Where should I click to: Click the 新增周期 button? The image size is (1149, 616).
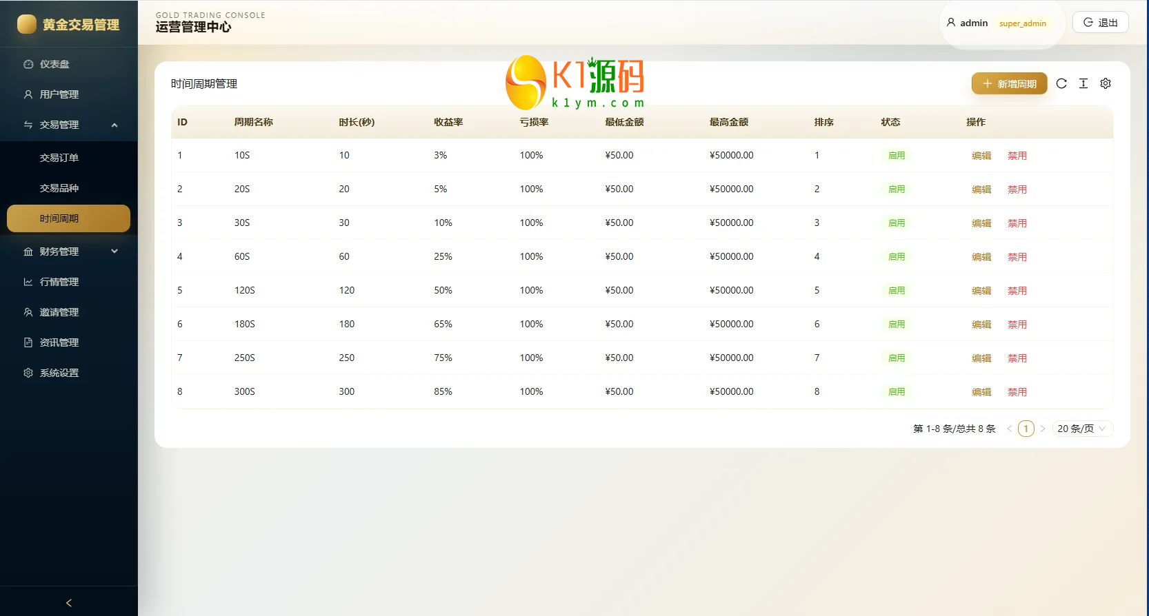[x=1010, y=83]
